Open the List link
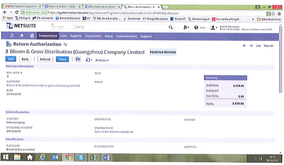The image size is (284, 165). click(258, 46)
